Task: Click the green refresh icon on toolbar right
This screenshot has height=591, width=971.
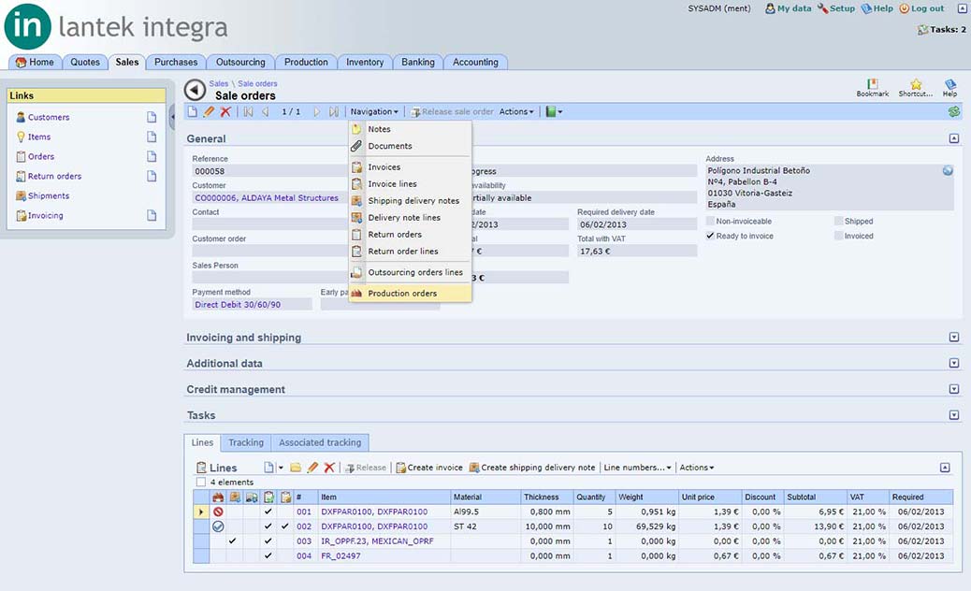Action: point(953,111)
